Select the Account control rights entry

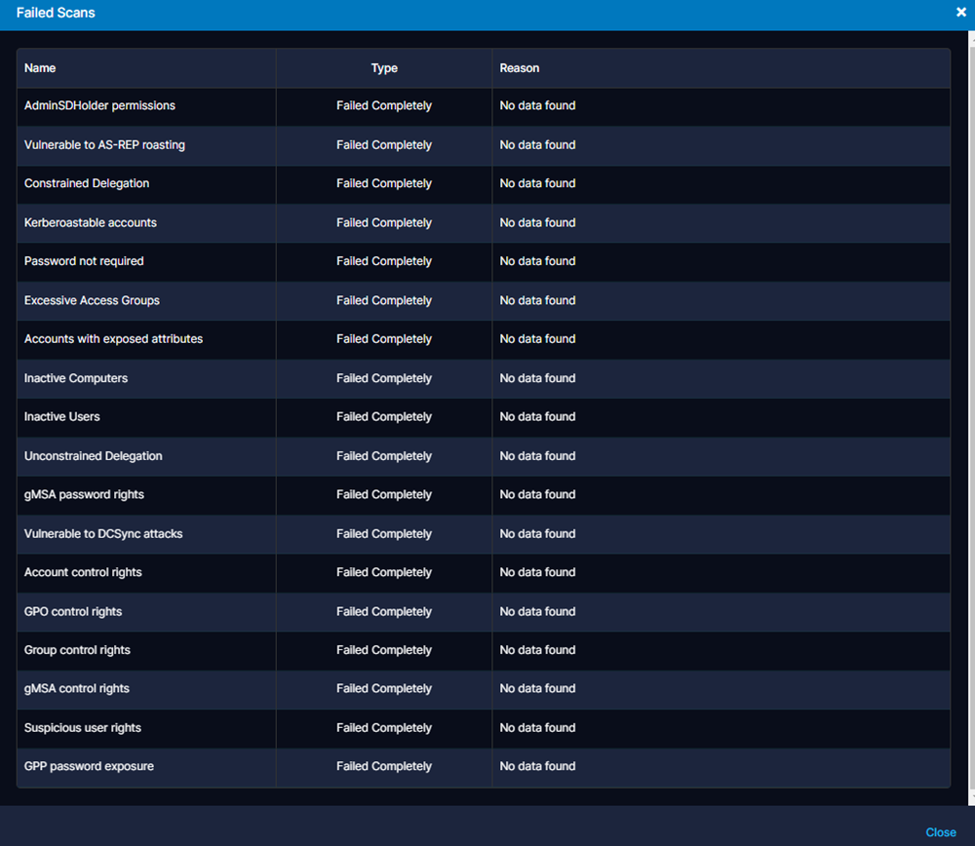click(x=146, y=573)
